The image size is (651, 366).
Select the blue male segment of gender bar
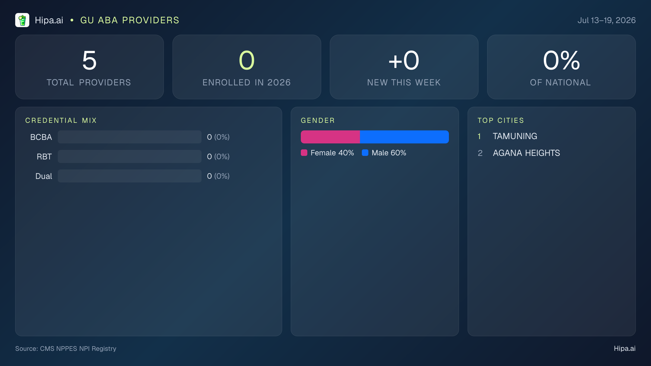[404, 137]
